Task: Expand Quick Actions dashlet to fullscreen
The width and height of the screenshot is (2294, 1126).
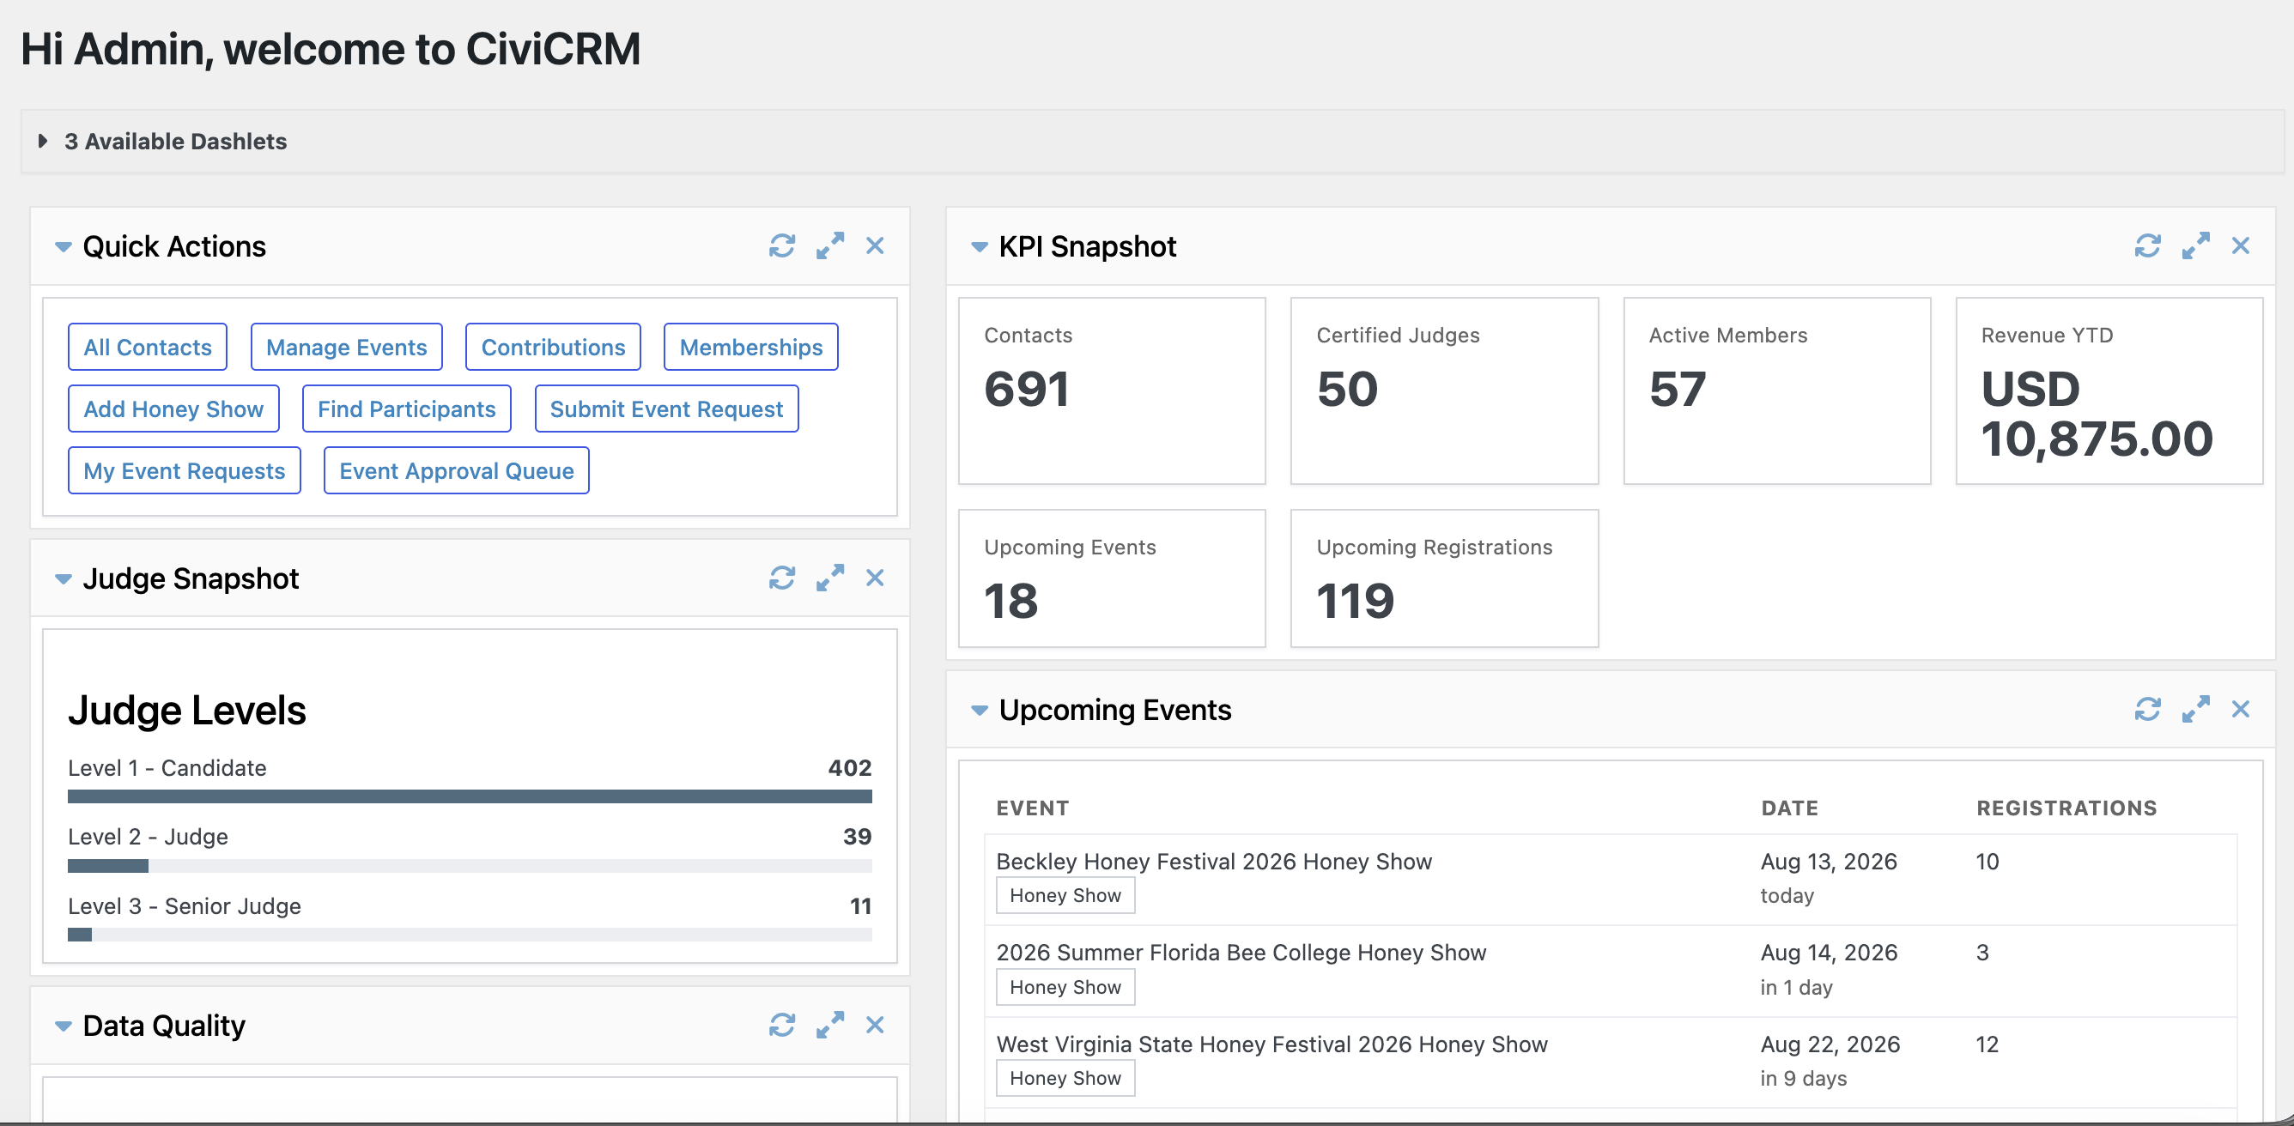Action: [830, 245]
